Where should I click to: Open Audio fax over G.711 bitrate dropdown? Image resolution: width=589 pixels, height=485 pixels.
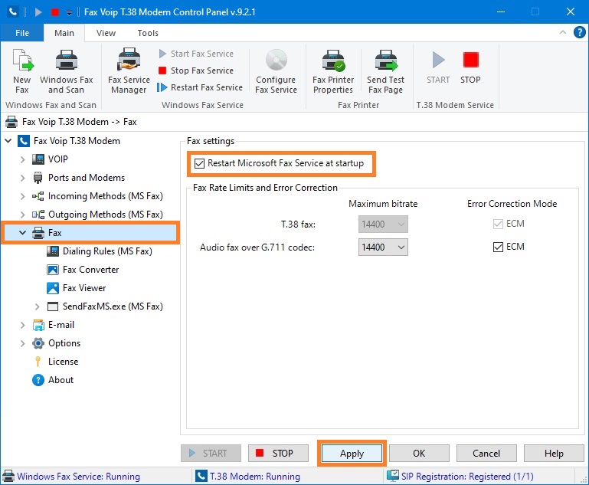coord(383,247)
